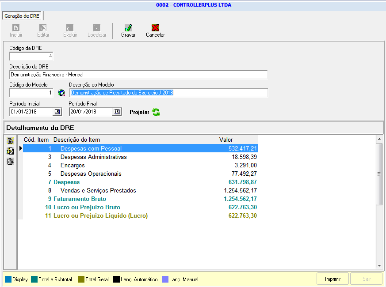Click the Lanç. Manual purple swatch
The height and width of the screenshot is (287, 386).
165,279
